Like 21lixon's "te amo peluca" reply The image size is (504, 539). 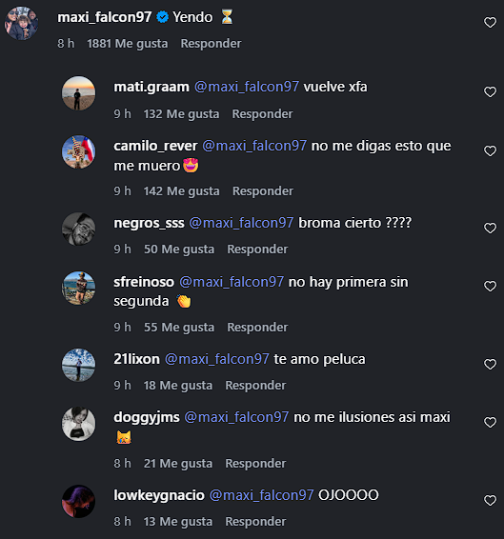pyautogui.click(x=490, y=364)
